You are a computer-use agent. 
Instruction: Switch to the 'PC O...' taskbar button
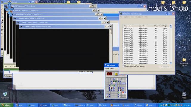tap(68, 105)
